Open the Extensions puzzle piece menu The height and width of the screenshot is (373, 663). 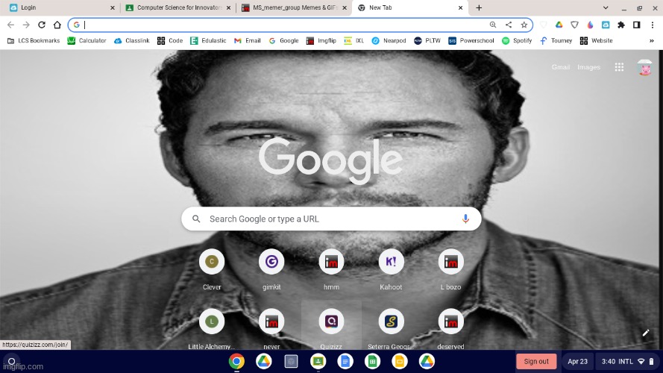pos(621,25)
